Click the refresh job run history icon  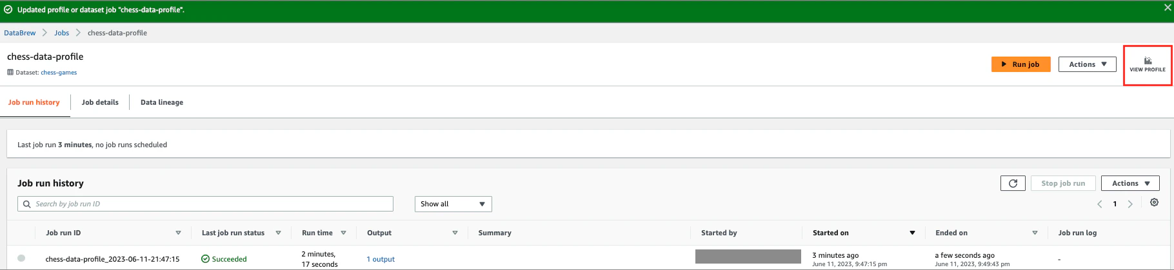click(1013, 183)
